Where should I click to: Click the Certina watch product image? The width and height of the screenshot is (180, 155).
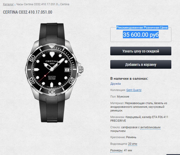(54, 73)
